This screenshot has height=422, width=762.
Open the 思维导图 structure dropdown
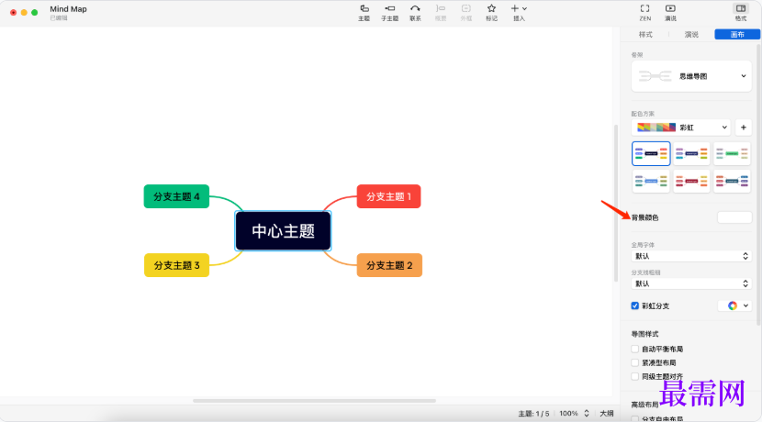691,76
